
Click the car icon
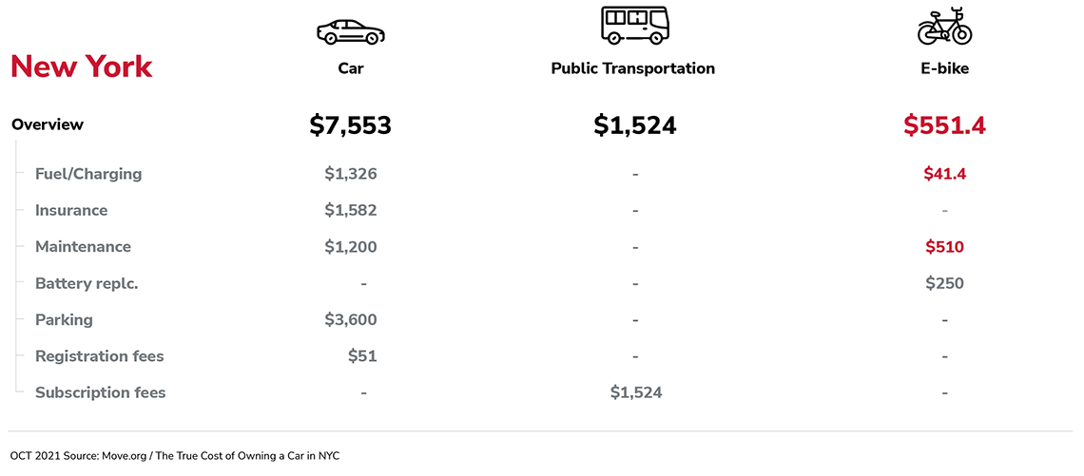[350, 31]
